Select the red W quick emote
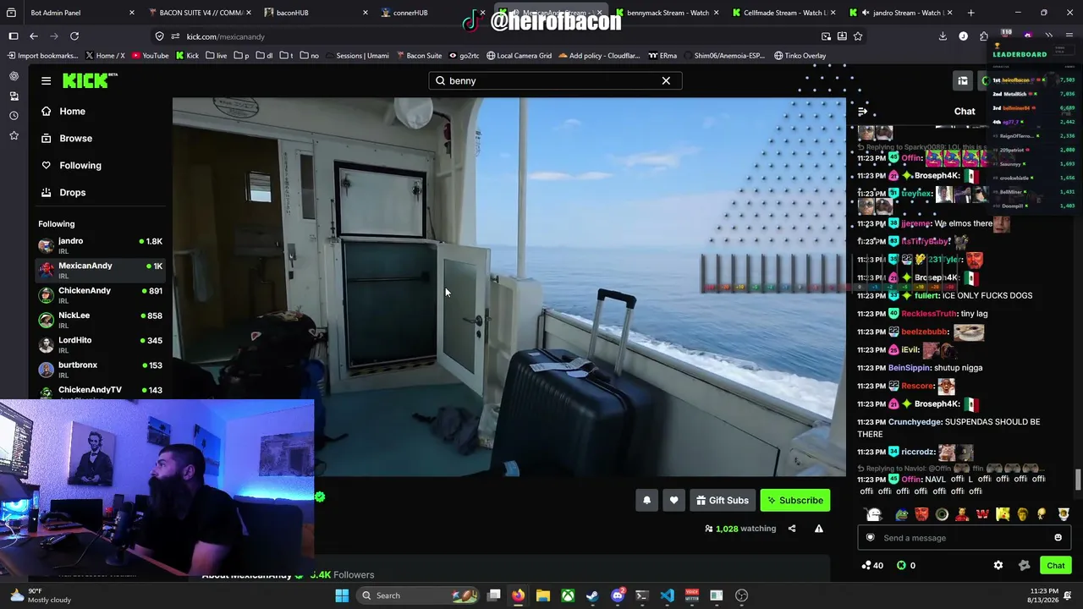 pyautogui.click(x=982, y=514)
